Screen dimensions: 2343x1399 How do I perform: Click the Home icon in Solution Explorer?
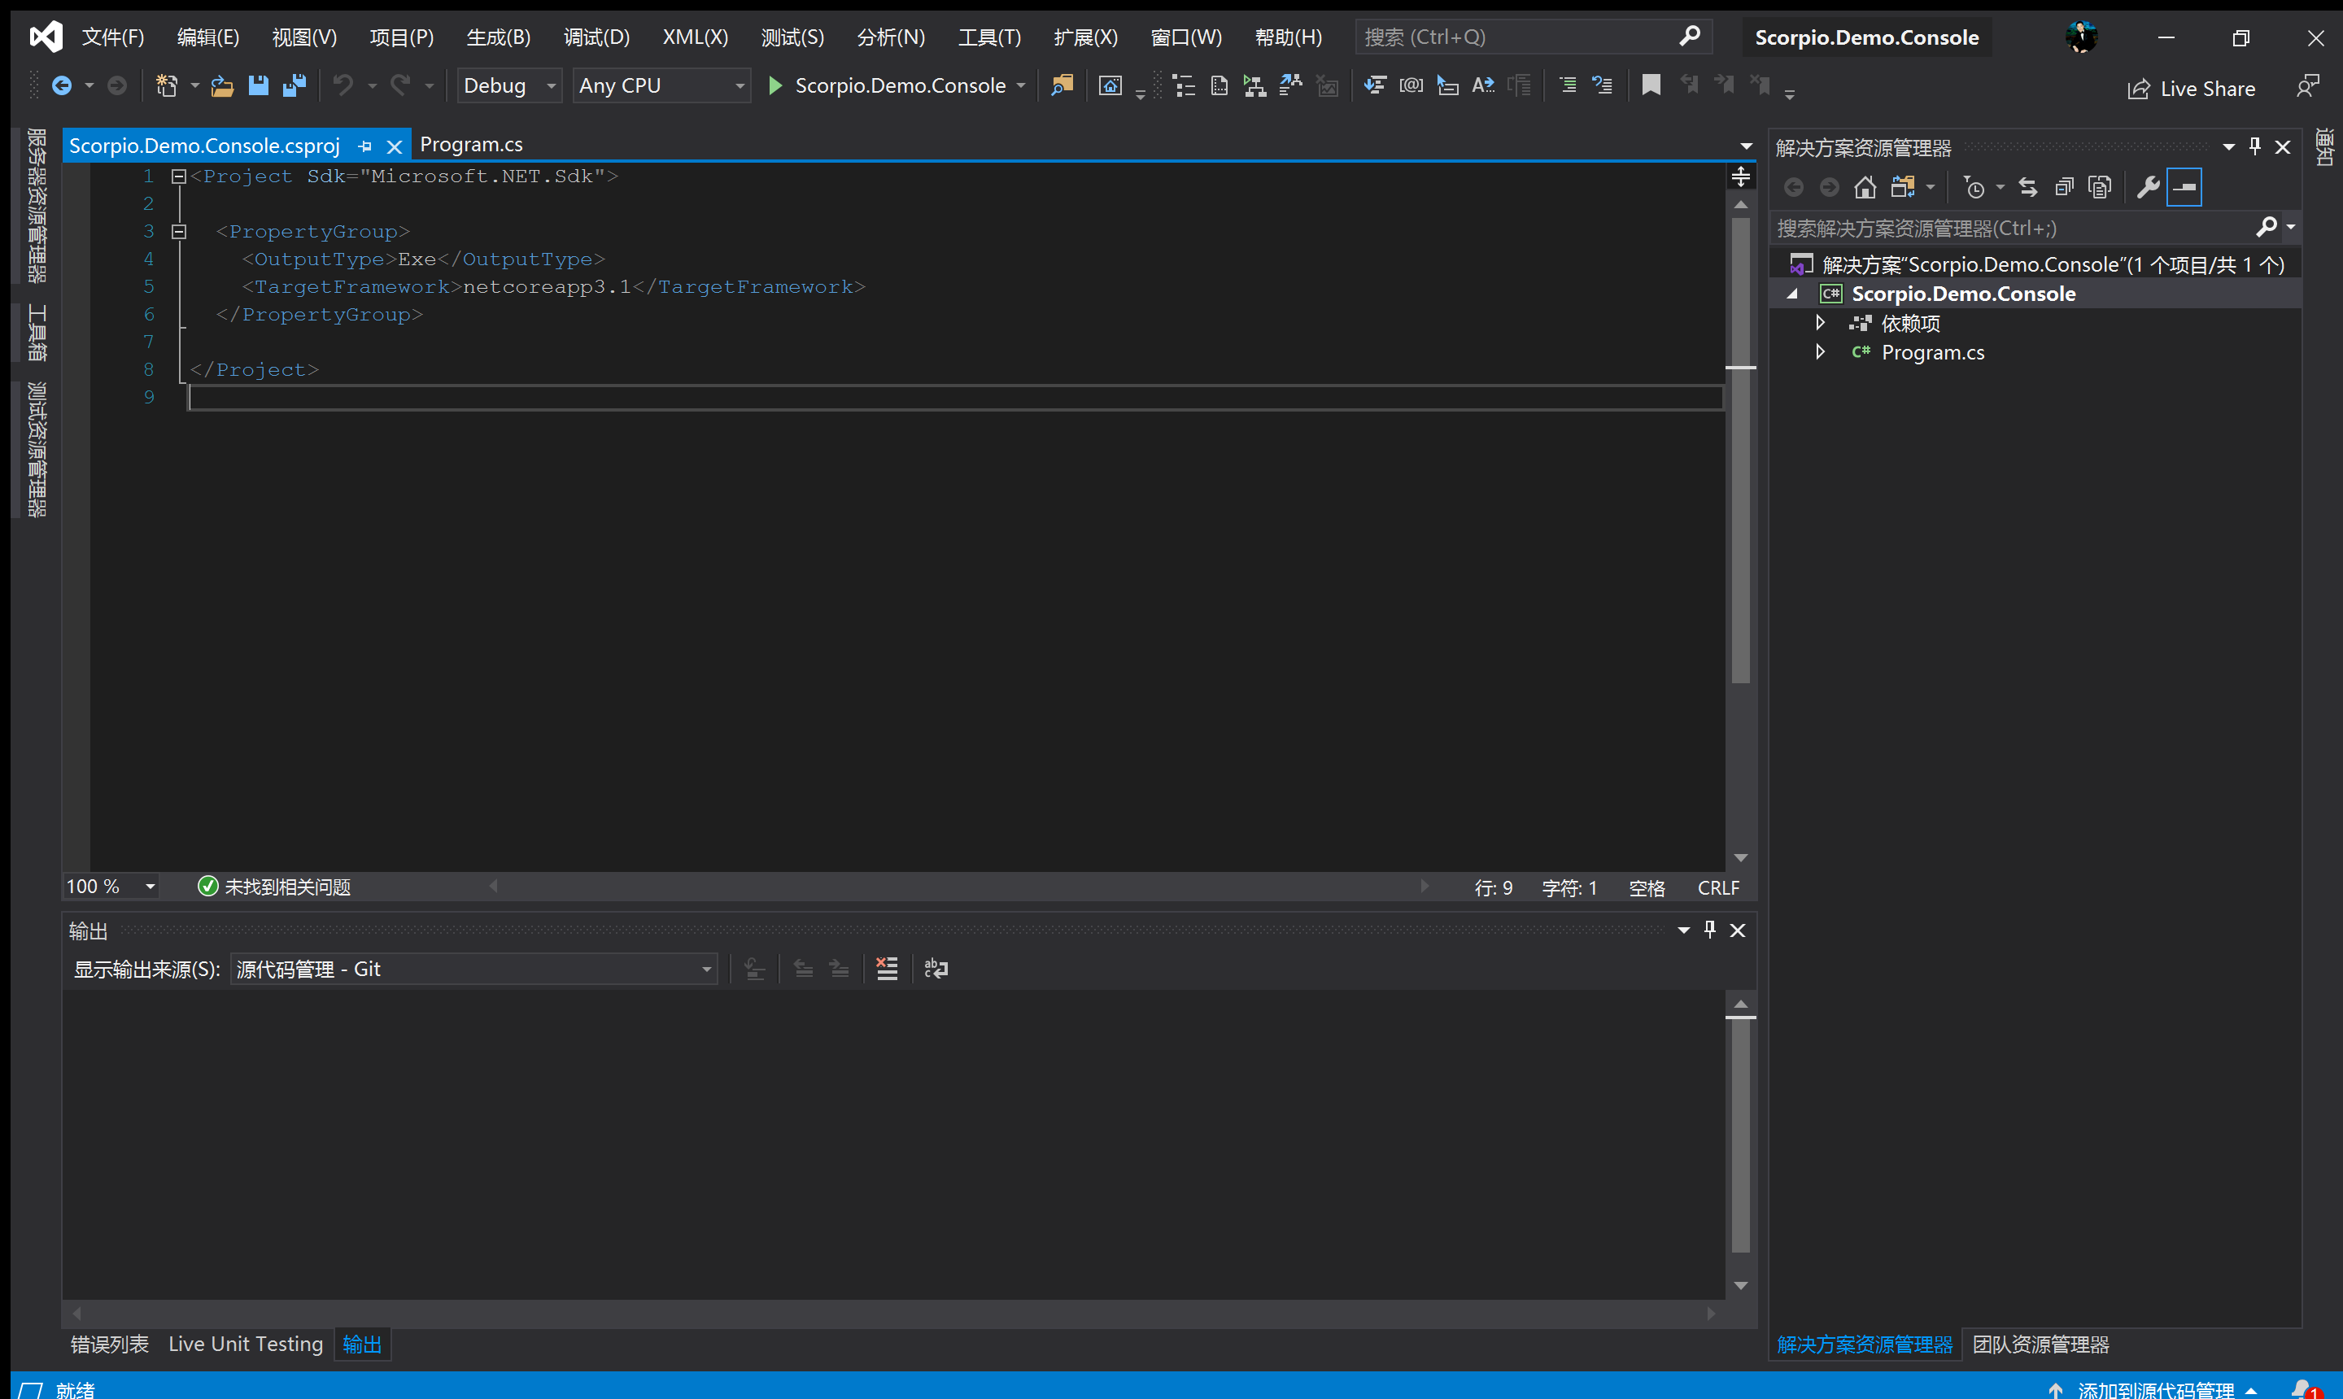[x=1864, y=188]
